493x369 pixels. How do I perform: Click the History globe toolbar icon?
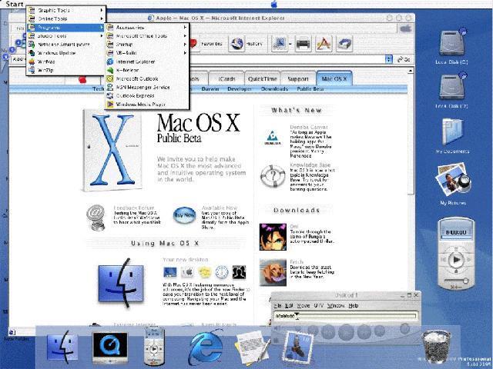tap(237, 44)
